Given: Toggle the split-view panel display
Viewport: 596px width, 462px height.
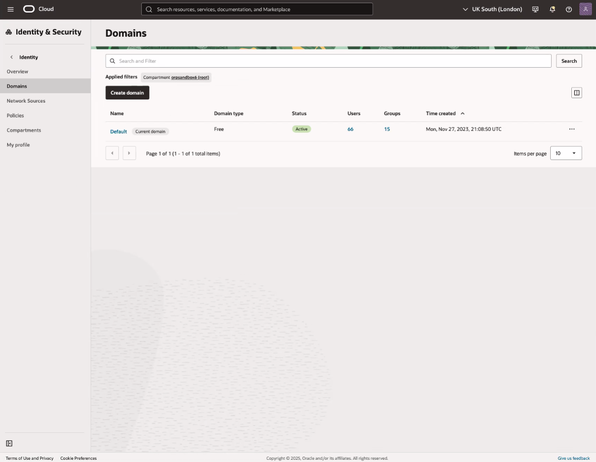Looking at the screenshot, I should tap(576, 92).
